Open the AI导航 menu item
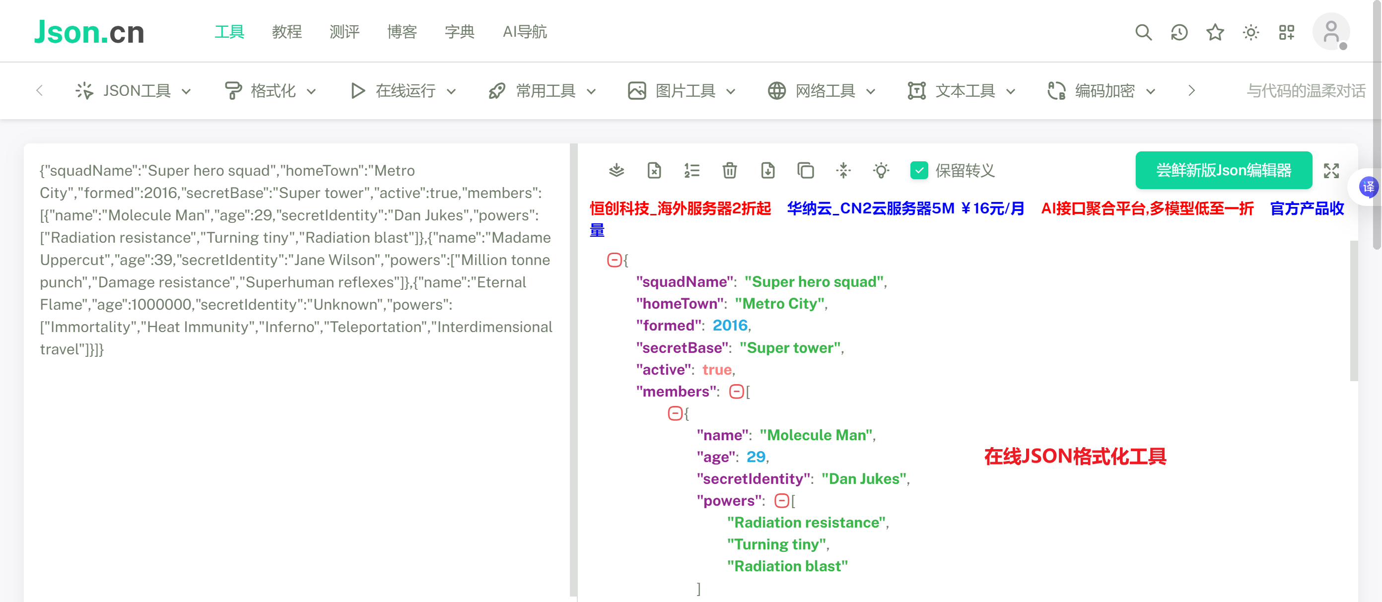Viewport: 1382px width, 602px height. [525, 32]
